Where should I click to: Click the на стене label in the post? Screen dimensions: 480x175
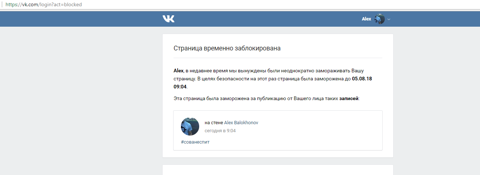point(214,123)
